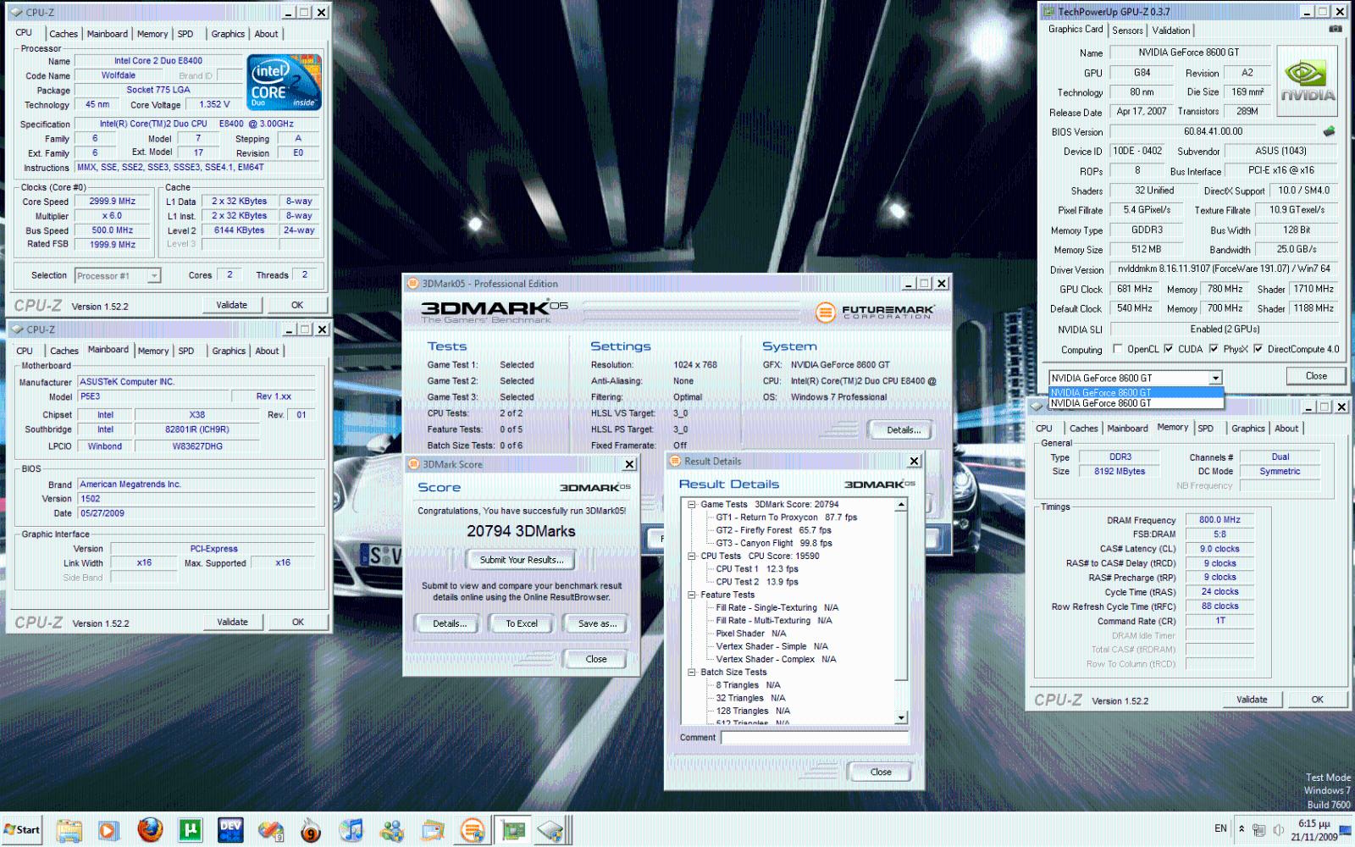Click Submit Your Results button
The height and width of the screenshot is (847, 1355).
[x=521, y=560]
